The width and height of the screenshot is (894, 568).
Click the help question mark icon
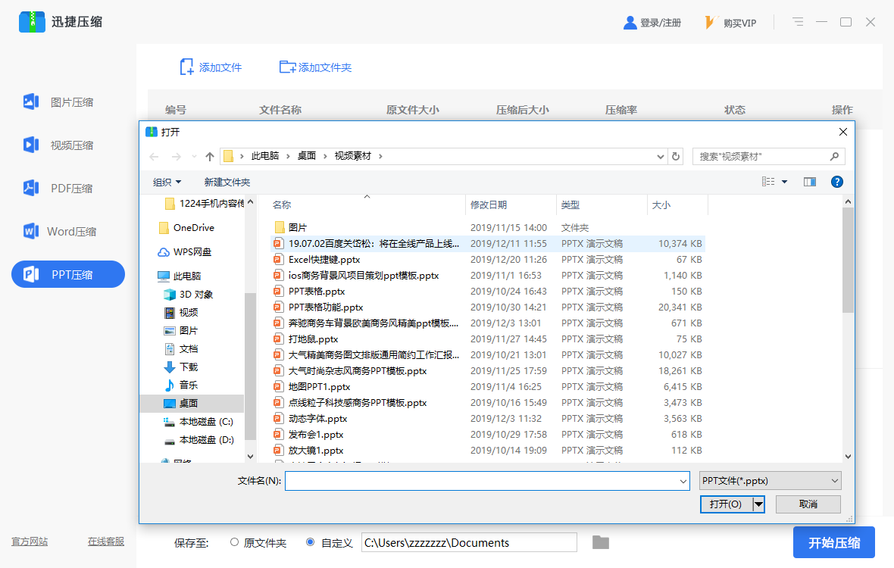point(837,182)
